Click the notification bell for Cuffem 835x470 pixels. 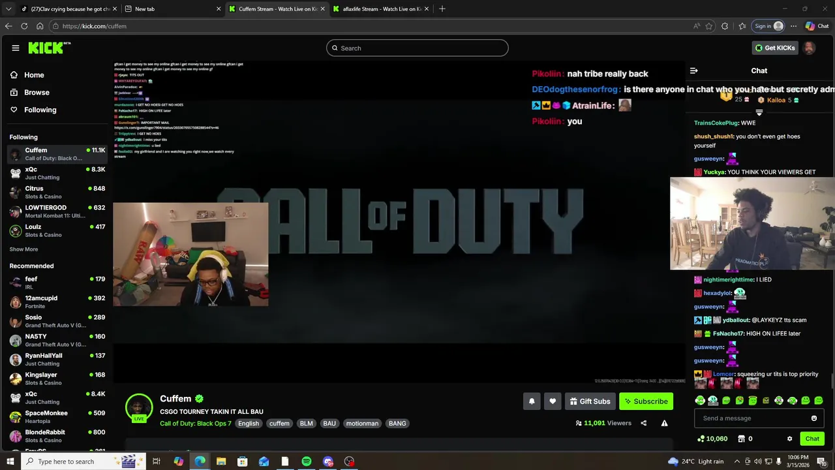[532, 401]
